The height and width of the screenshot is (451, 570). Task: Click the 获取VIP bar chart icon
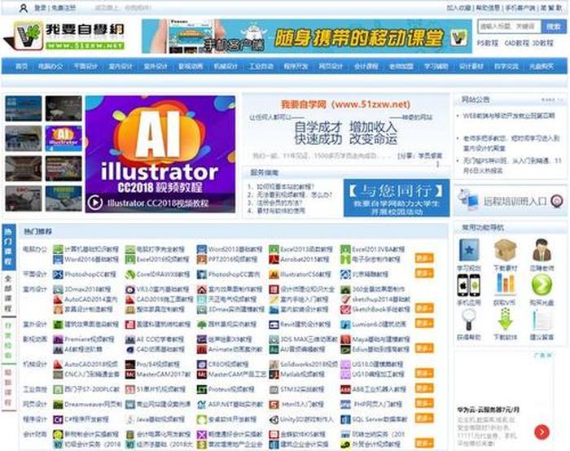pos(506,285)
